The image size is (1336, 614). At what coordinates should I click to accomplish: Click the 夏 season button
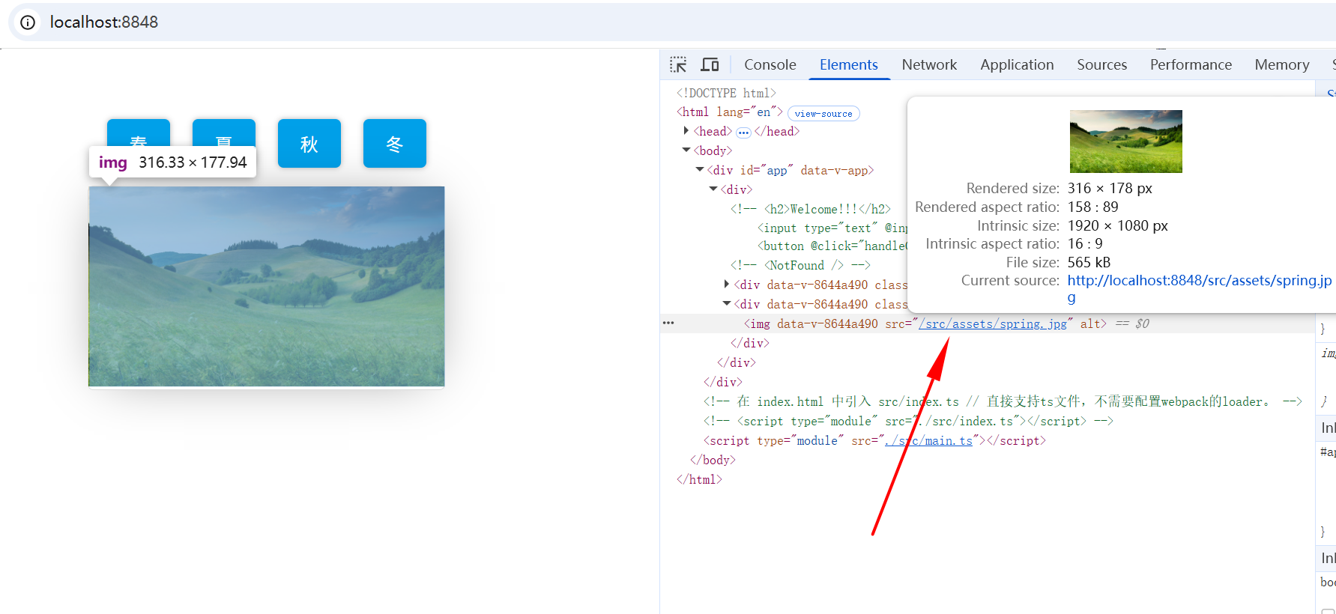(x=224, y=133)
